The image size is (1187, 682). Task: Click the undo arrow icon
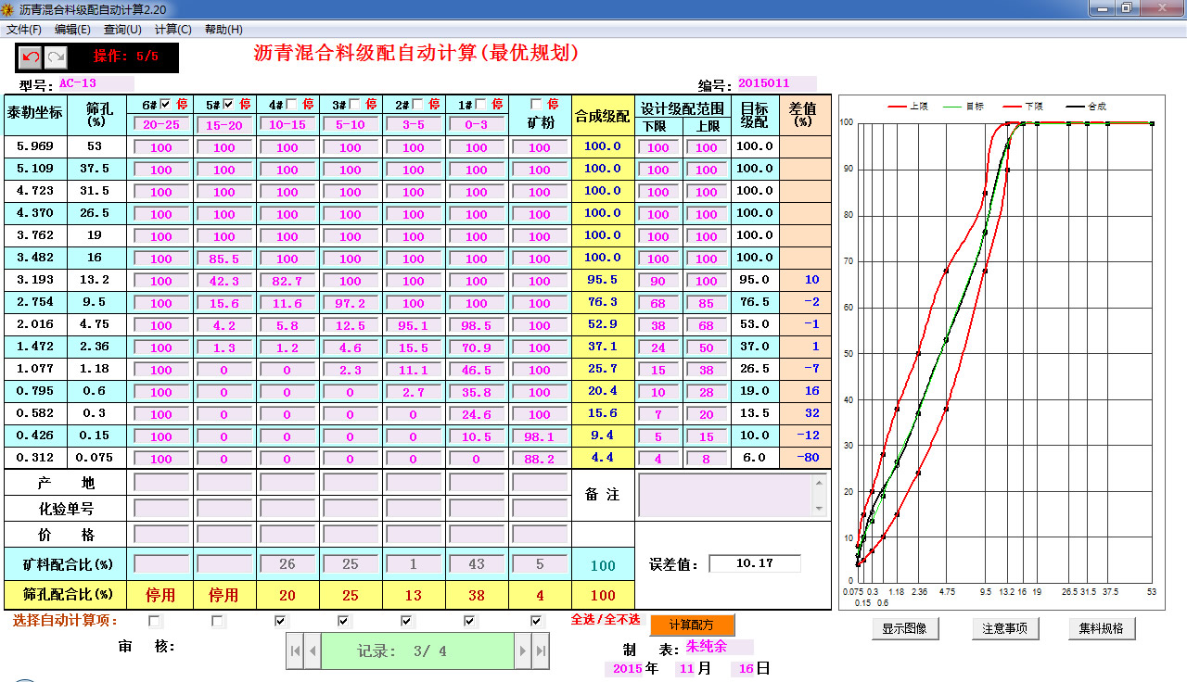tap(31, 57)
